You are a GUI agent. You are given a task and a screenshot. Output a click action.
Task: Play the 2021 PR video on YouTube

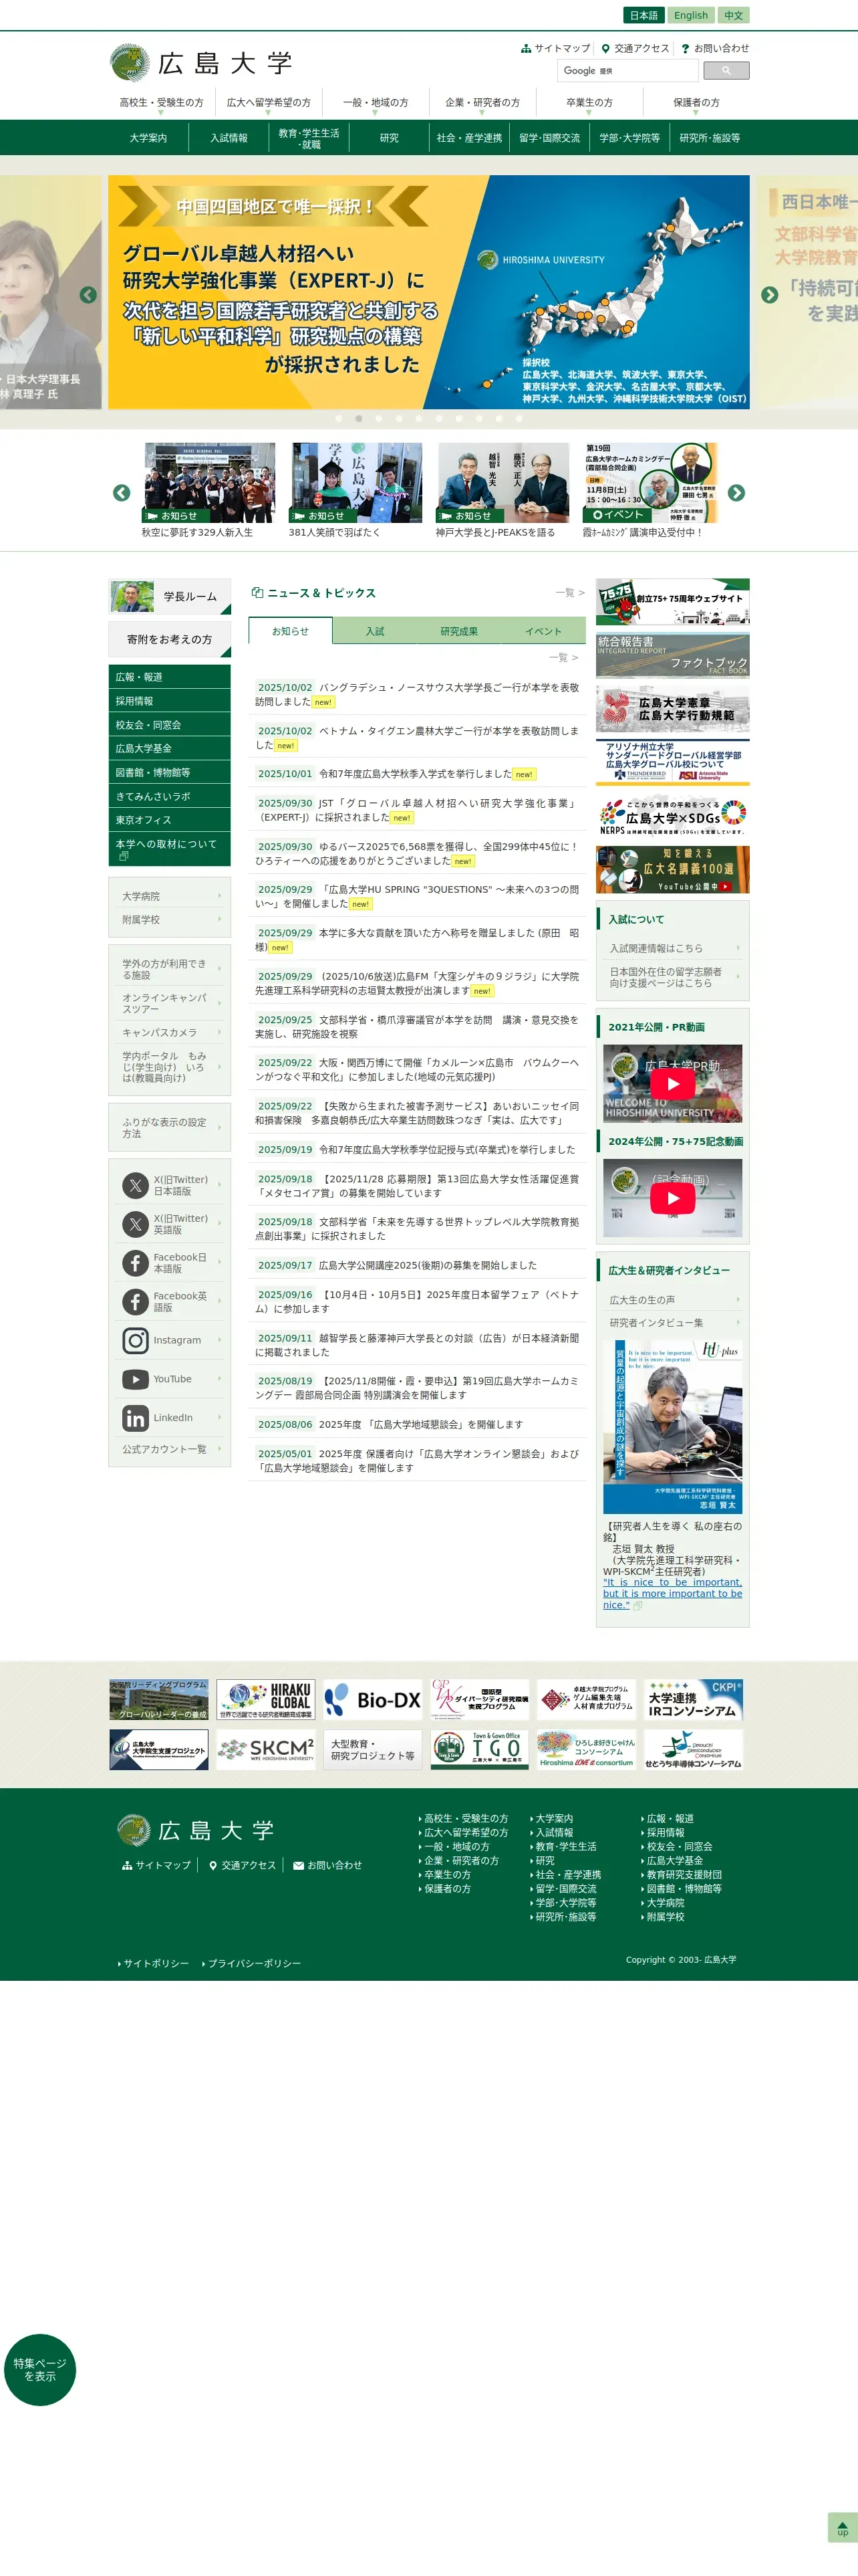point(672,1084)
